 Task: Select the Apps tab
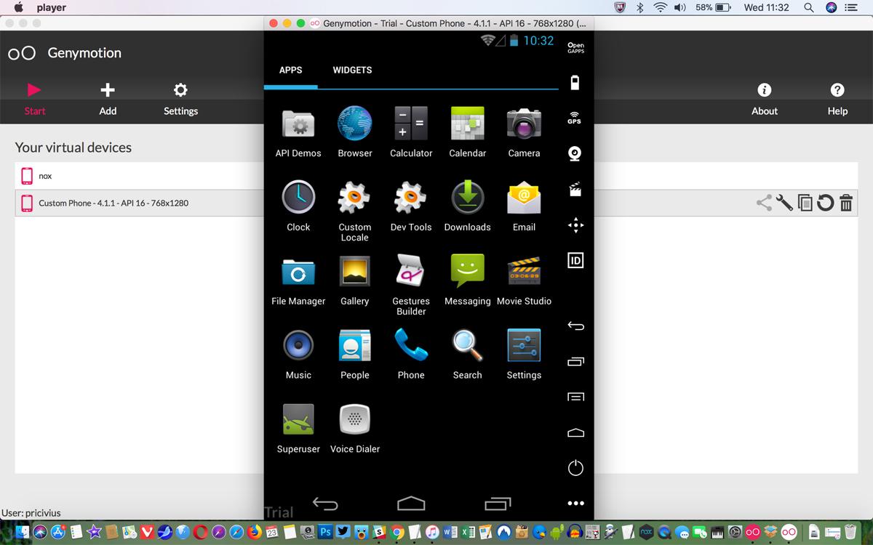pyautogui.click(x=290, y=70)
